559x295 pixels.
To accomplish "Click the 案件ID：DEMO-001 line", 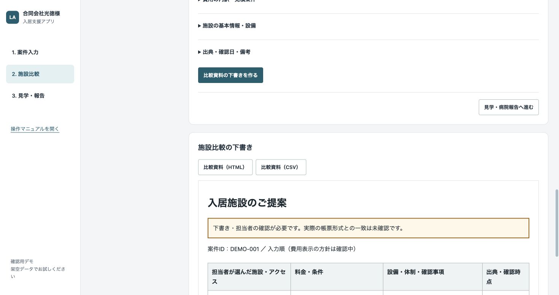I will (282, 249).
